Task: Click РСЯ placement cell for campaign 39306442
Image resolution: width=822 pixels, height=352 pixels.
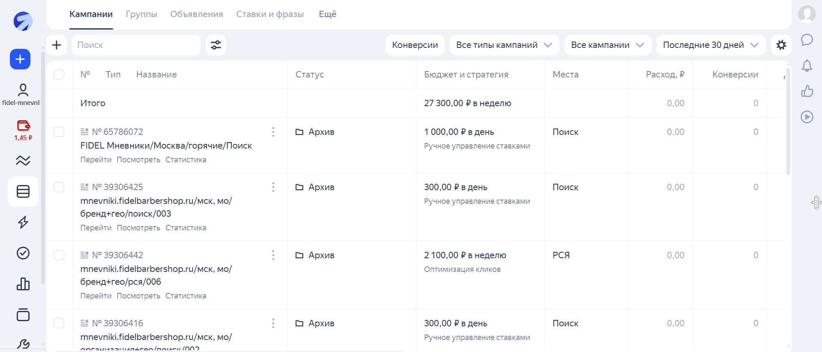Action: 561,255
